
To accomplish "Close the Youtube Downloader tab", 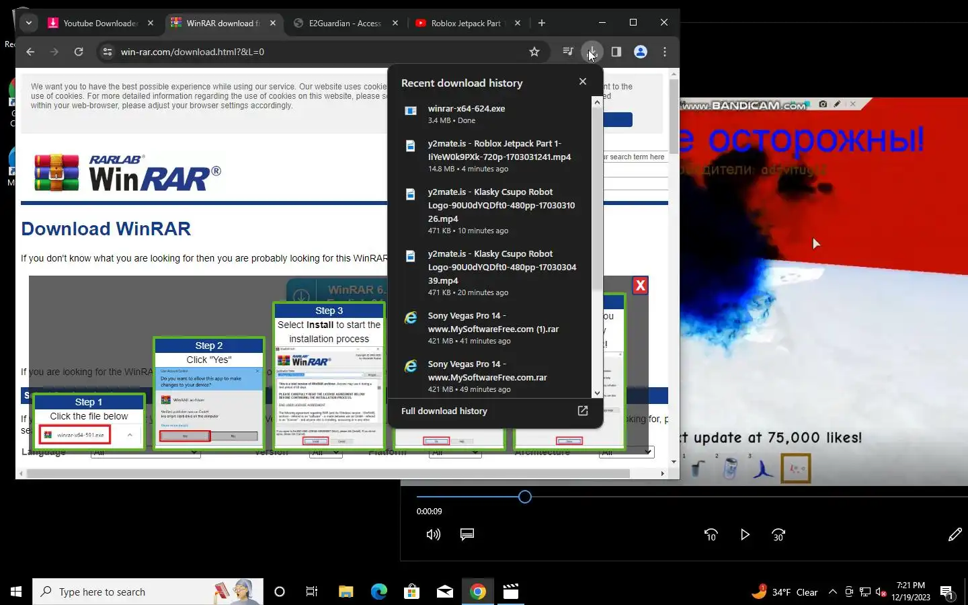I will click(x=151, y=23).
